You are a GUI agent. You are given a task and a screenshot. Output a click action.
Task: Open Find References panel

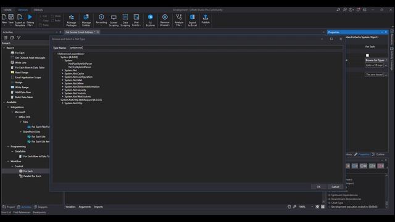click(22, 212)
